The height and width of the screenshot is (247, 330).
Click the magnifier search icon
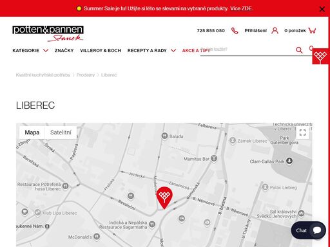299,50
